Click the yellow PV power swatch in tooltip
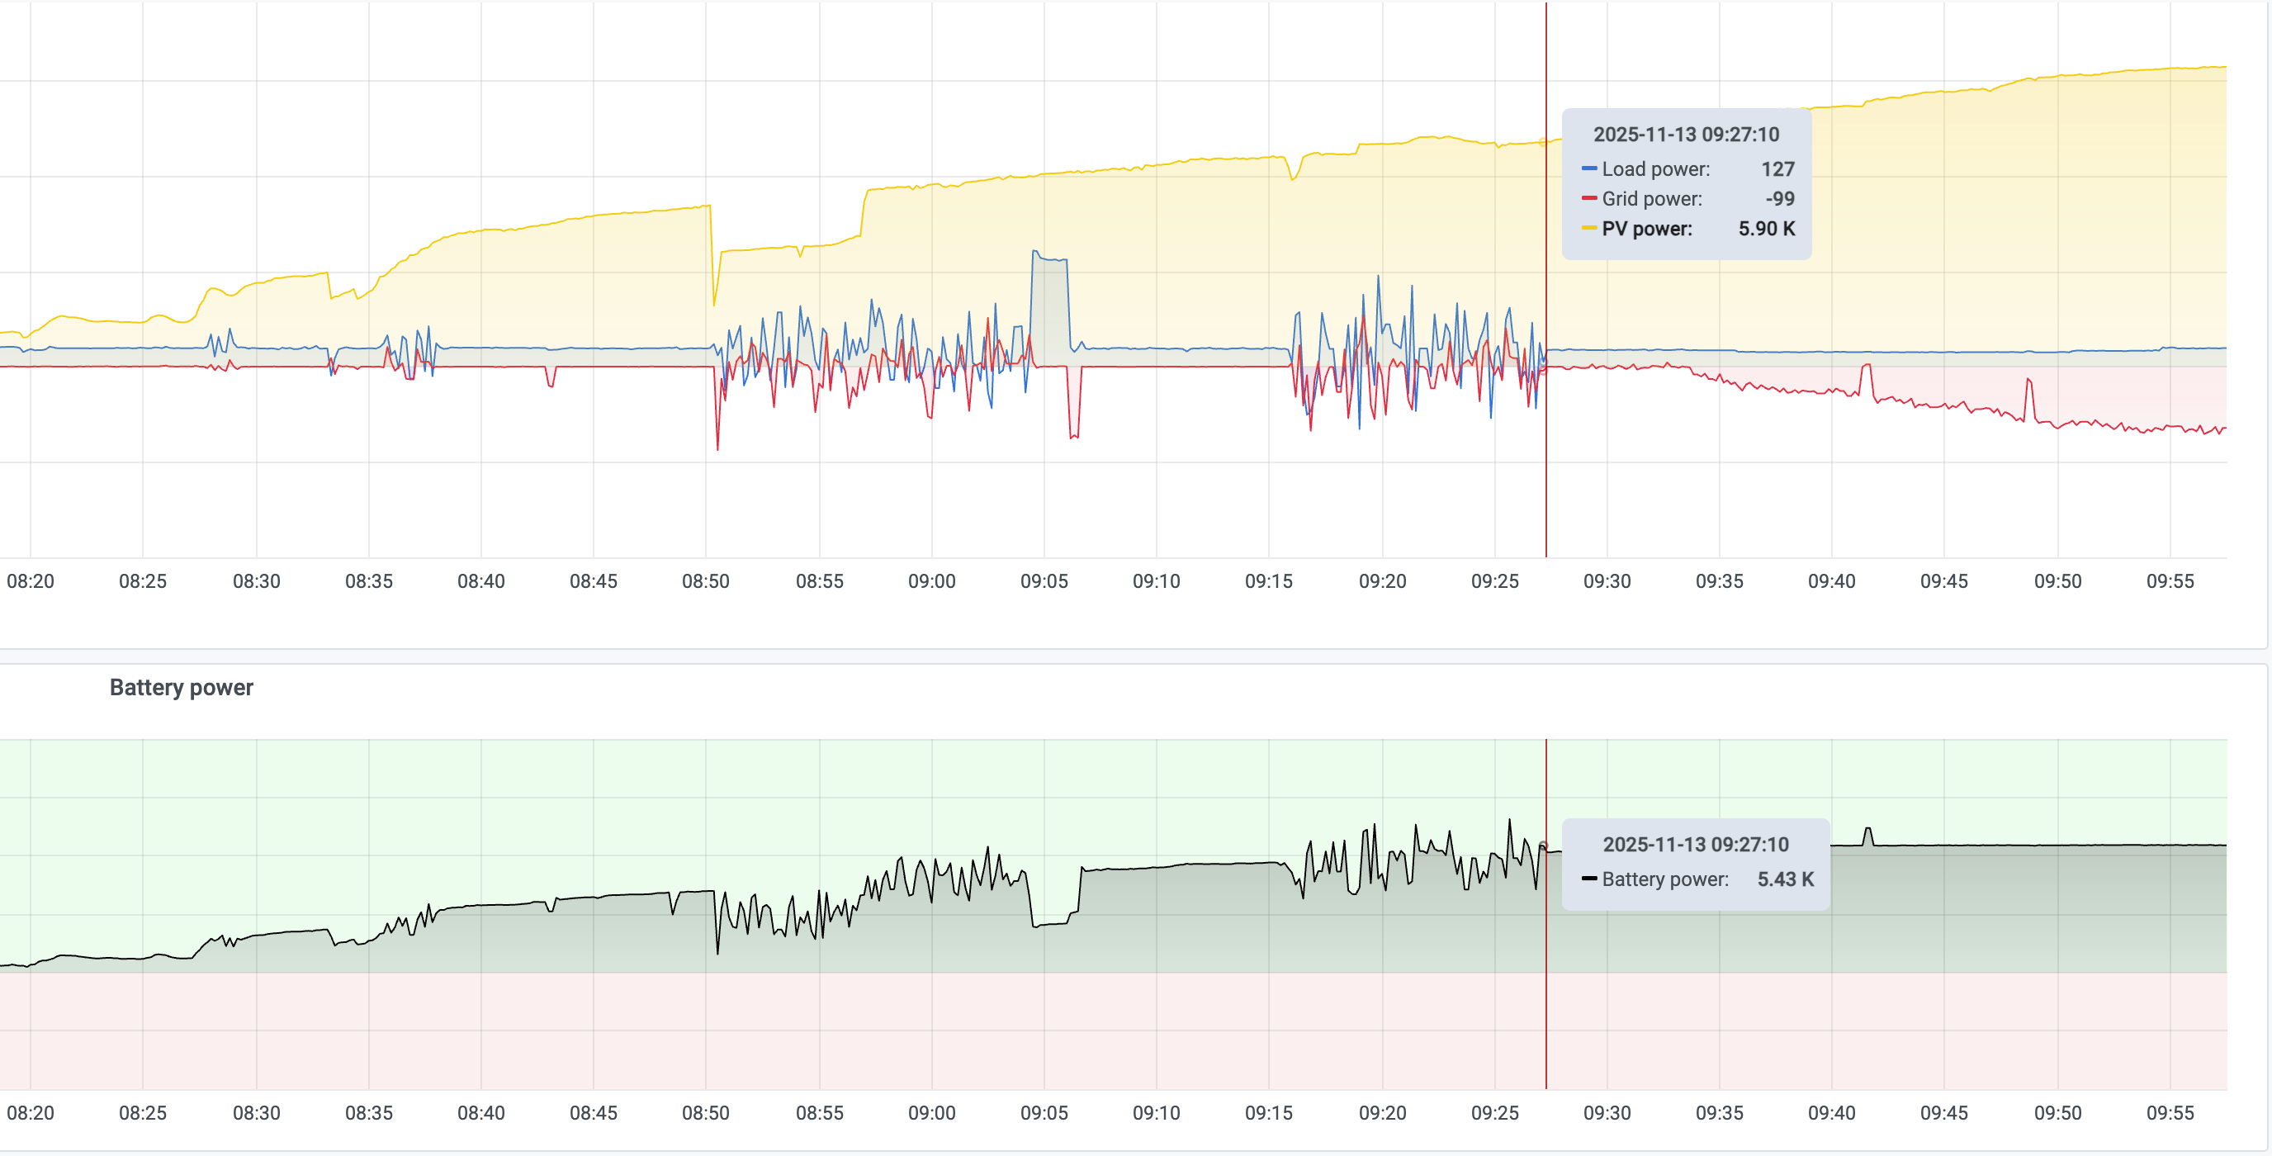 coord(1589,229)
